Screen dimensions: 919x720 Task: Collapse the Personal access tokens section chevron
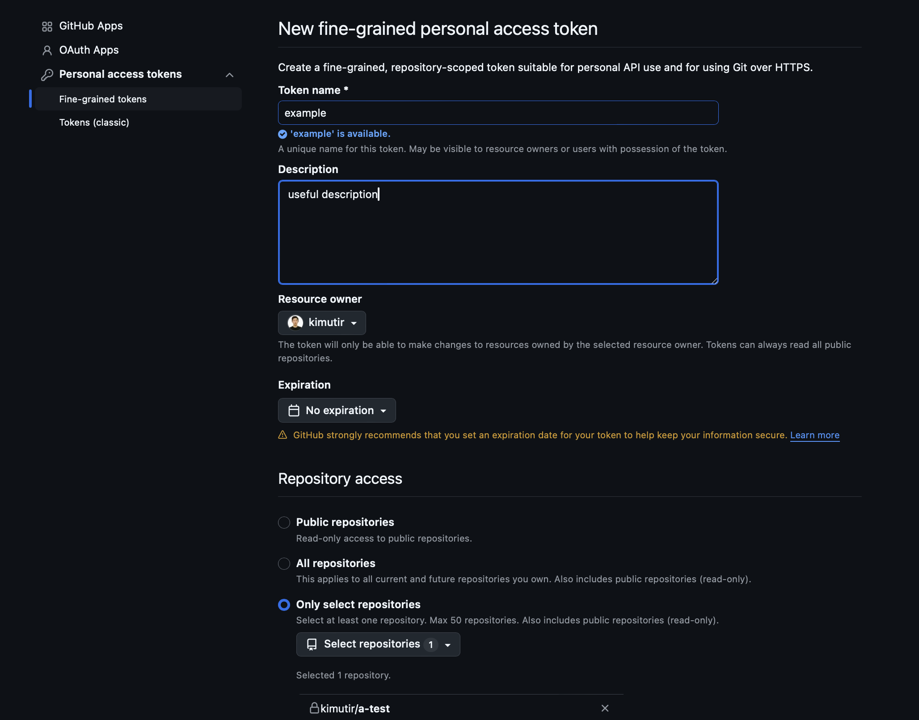coord(229,75)
